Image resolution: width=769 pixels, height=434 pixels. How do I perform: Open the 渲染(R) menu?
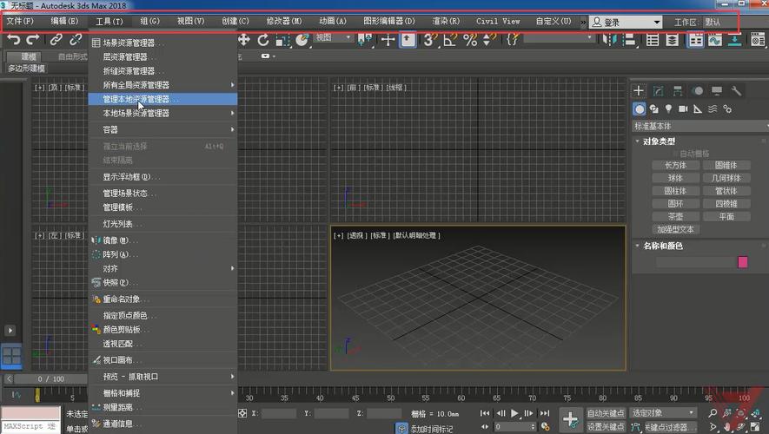446,21
